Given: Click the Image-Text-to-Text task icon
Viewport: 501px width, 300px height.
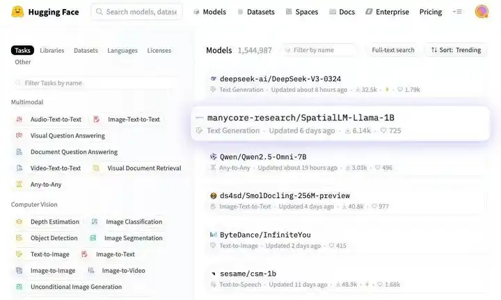Looking at the screenshot, I should click(x=96, y=119).
